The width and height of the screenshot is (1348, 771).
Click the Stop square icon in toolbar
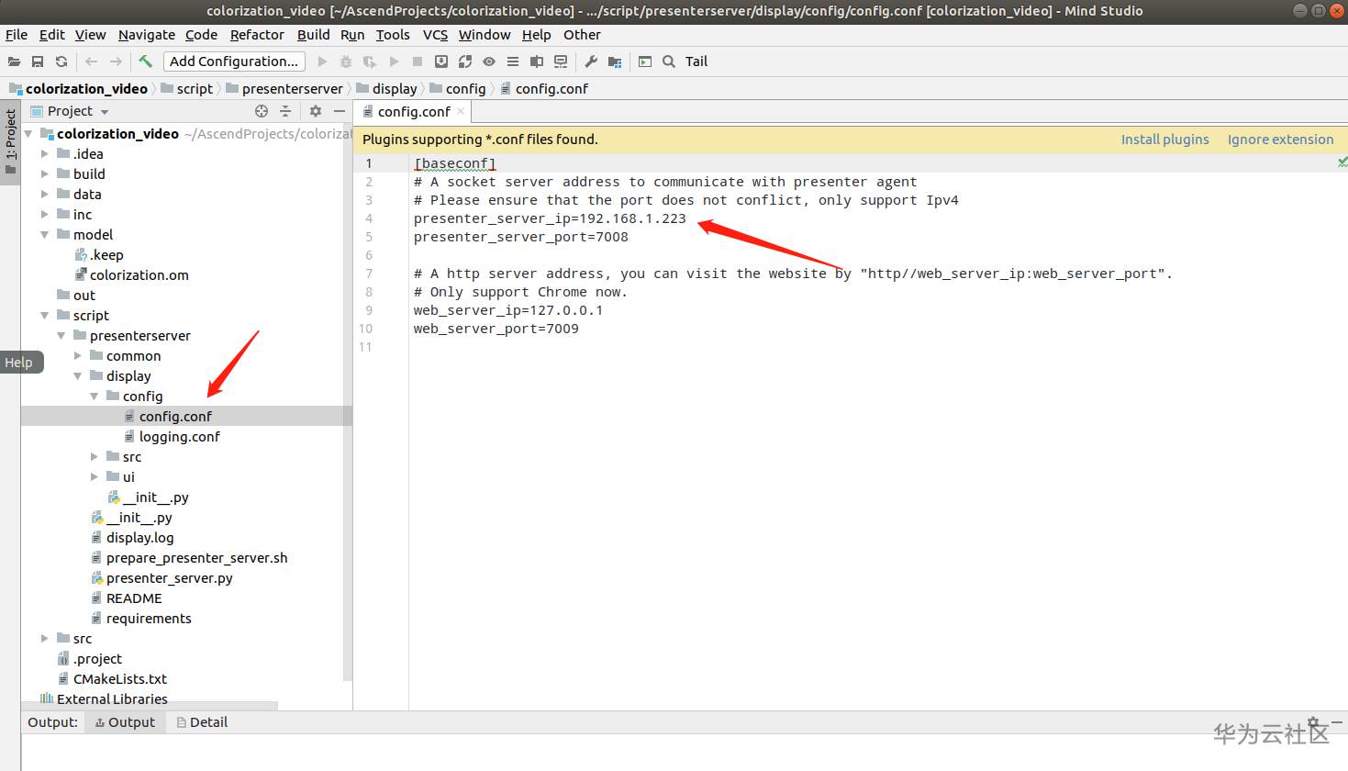418,61
